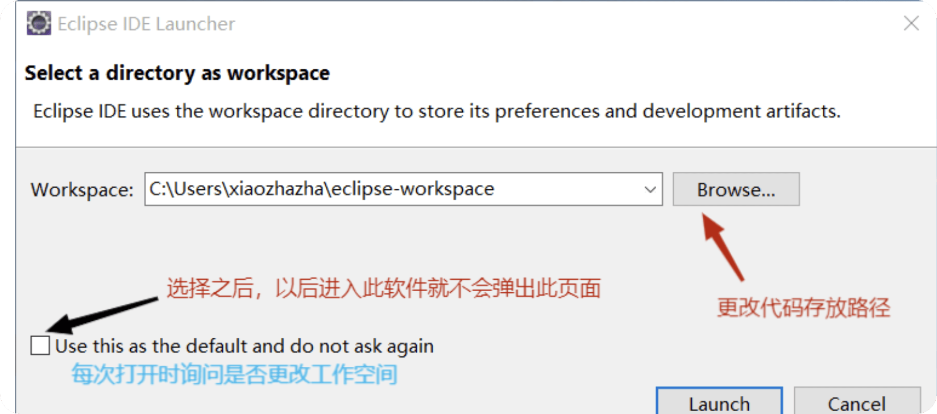Click the 'eclipse-workspace' path text

click(x=413, y=189)
